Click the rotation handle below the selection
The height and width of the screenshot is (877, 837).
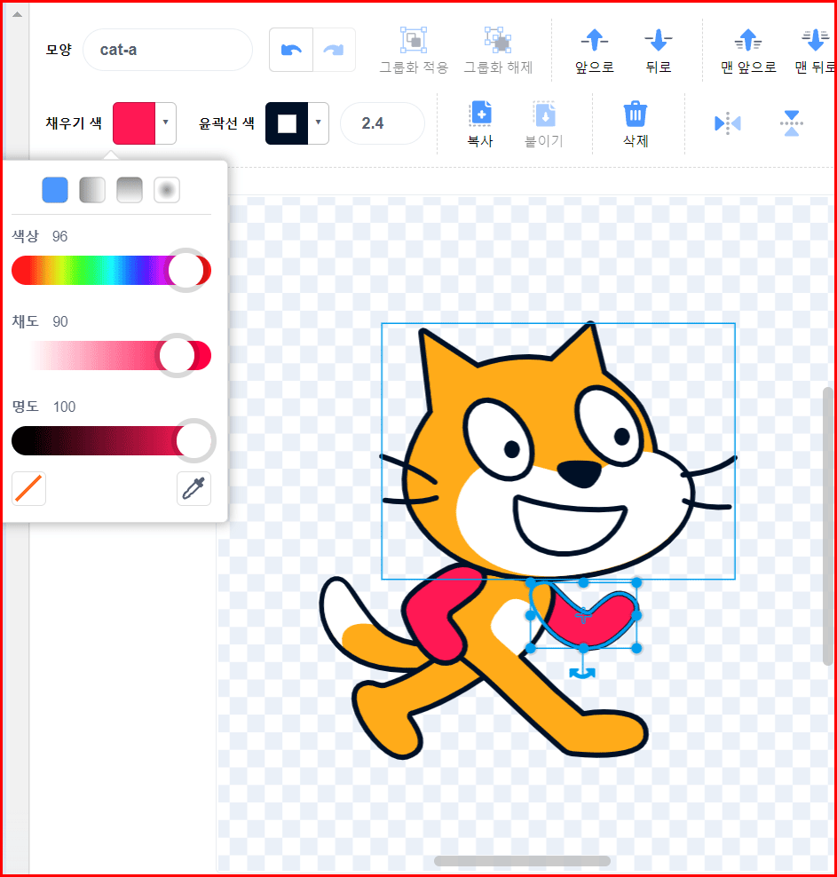(582, 673)
